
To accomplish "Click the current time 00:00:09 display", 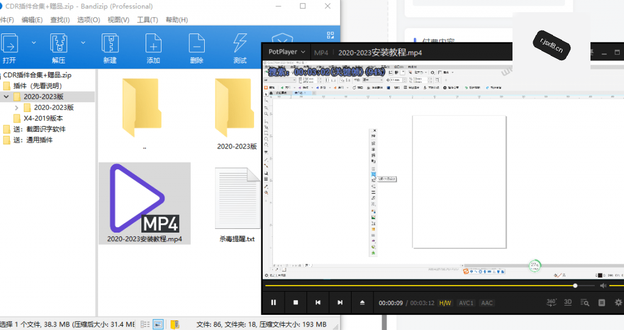I will pyautogui.click(x=391, y=303).
